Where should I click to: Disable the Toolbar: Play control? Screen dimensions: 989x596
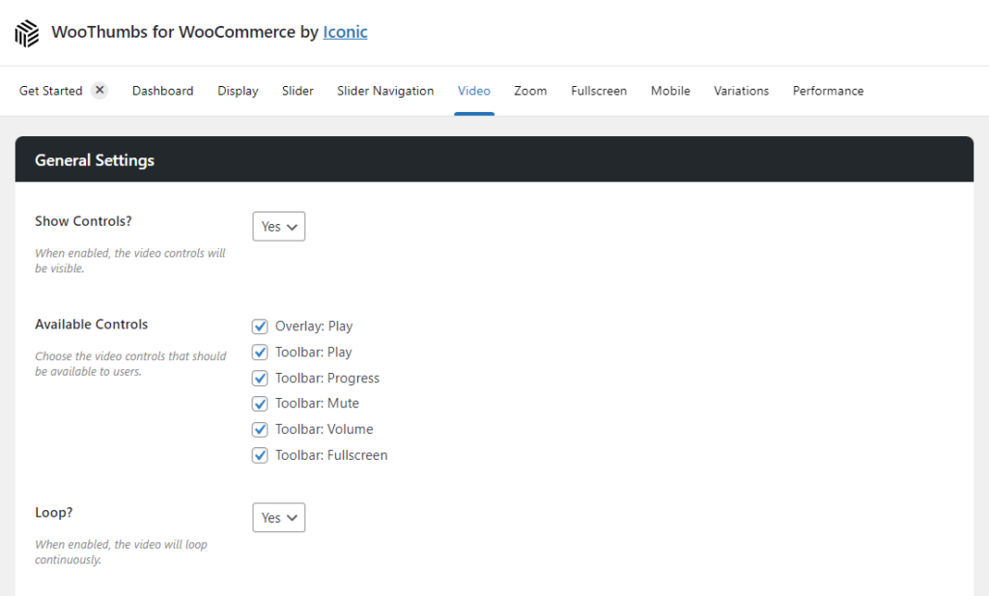[260, 352]
